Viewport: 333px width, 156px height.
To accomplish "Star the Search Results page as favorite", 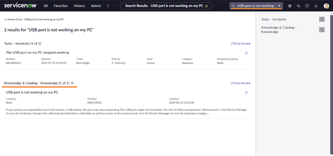I will point(206,6).
